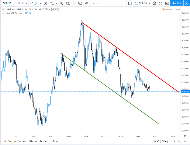Select the All date range
The height and width of the screenshot is (145, 190).
tap(46, 141)
